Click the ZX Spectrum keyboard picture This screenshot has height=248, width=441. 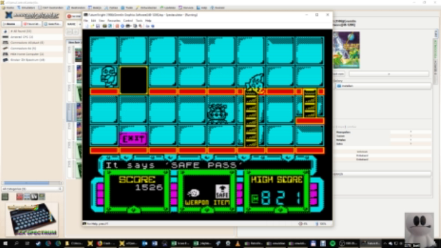(x=32, y=219)
